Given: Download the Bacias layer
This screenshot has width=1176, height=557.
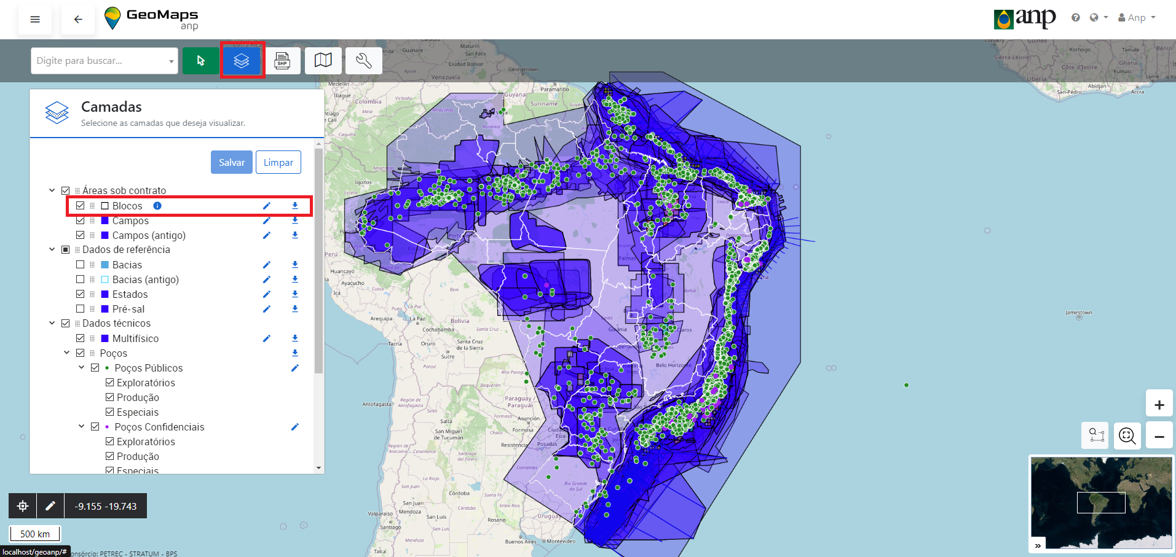Looking at the screenshot, I should pyautogui.click(x=295, y=265).
